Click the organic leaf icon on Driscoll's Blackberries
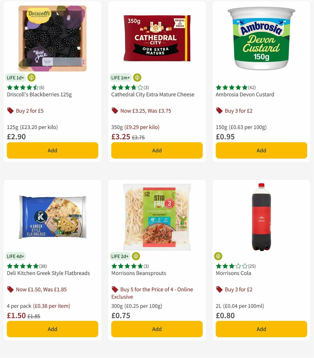 (31, 78)
